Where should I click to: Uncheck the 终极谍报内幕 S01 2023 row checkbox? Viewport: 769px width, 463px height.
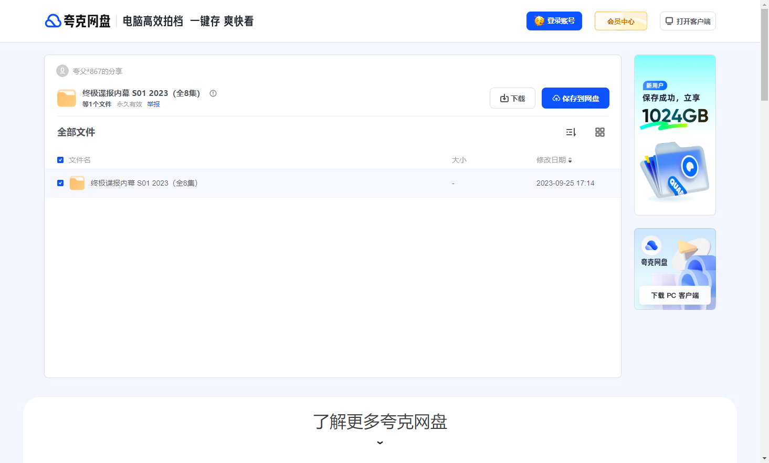tap(60, 183)
